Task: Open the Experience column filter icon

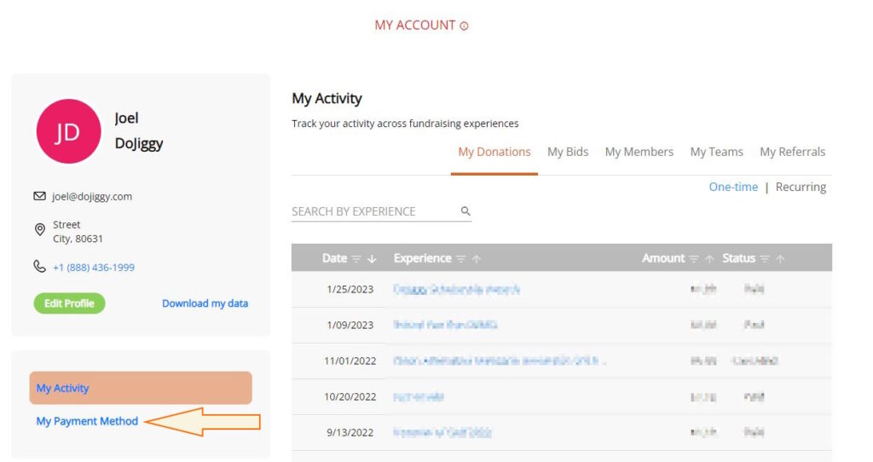Action: coord(461,259)
